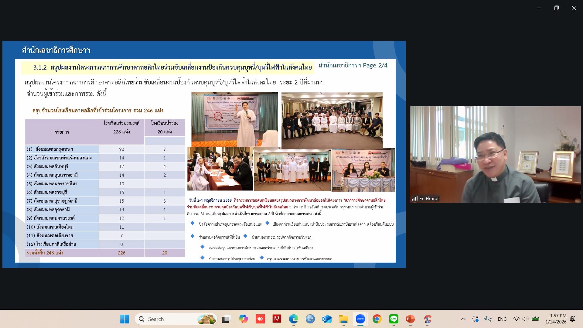This screenshot has width=583, height=328.
Task: Launch Adobe Acrobat from taskbar
Action: point(277,319)
